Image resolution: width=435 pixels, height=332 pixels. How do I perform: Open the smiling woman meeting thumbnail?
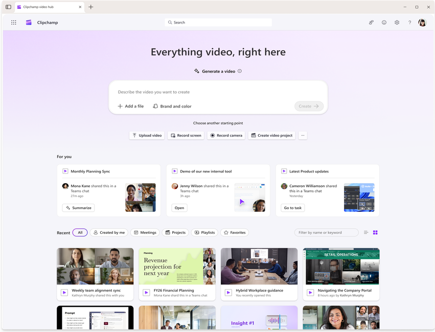[x=341, y=318]
